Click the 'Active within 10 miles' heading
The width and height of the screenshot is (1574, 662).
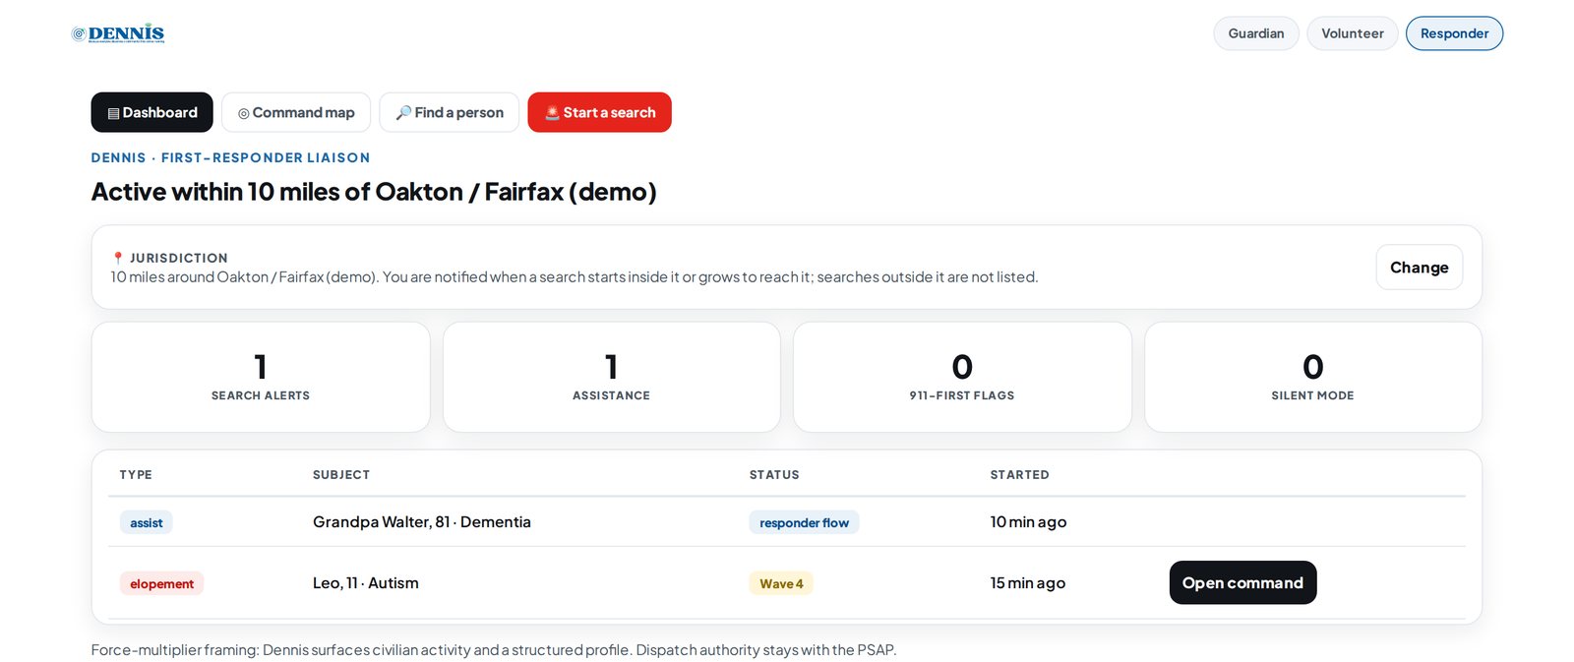[x=374, y=191]
